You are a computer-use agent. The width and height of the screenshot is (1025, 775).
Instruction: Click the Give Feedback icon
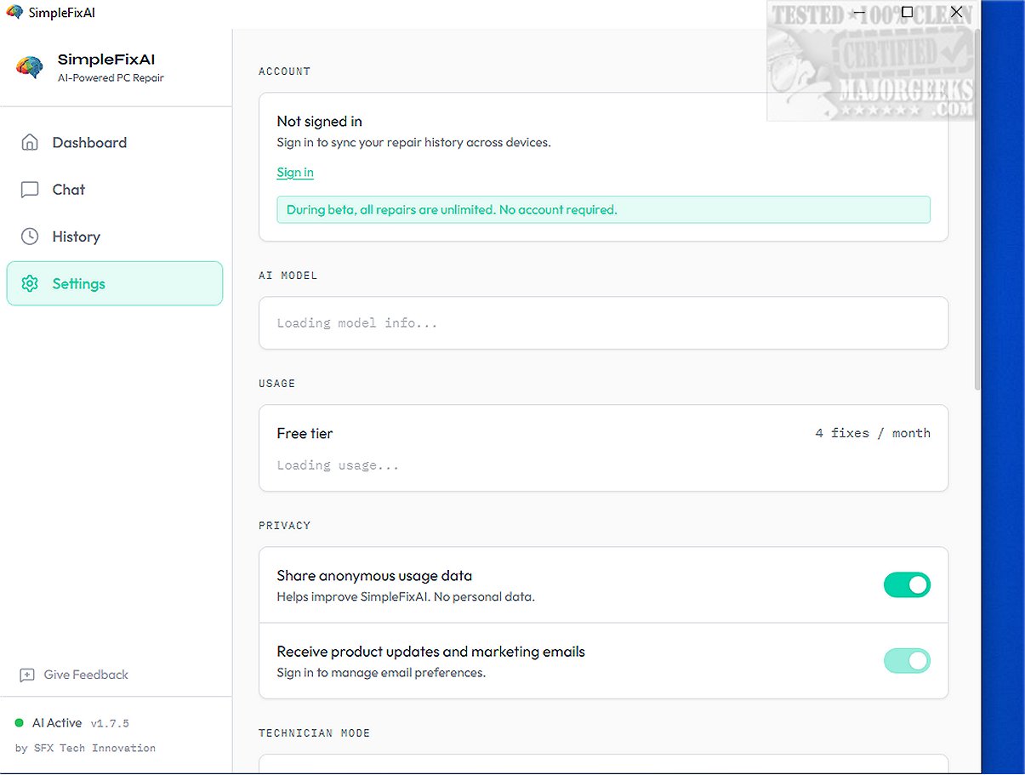pyautogui.click(x=27, y=675)
